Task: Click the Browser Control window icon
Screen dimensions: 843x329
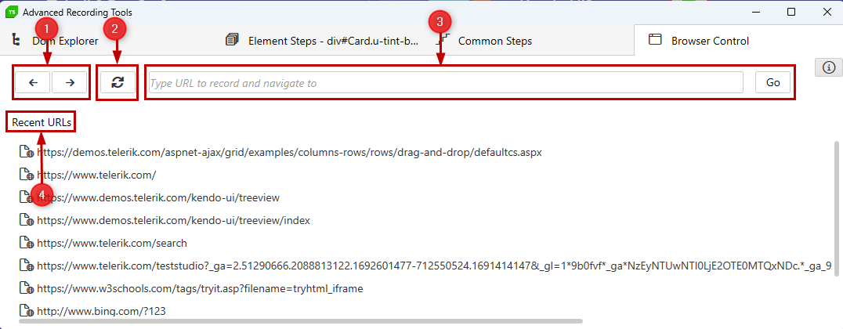Action: 655,40
